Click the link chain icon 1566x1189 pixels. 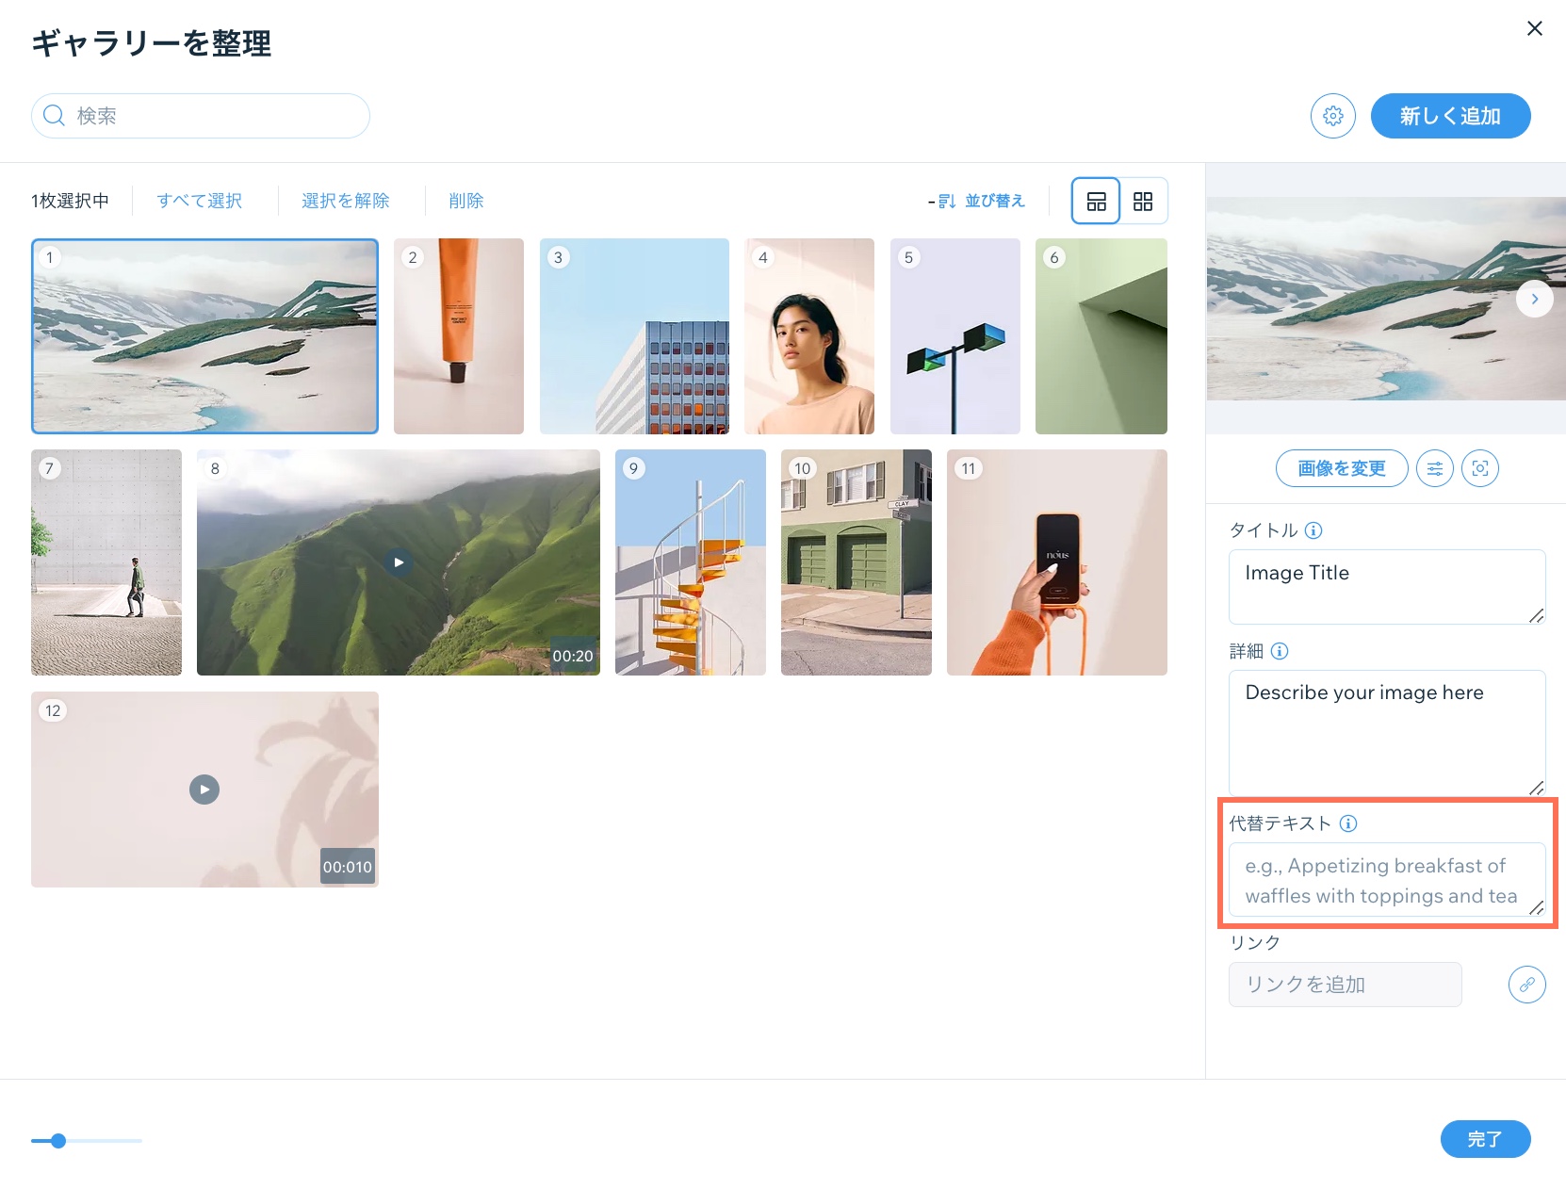point(1526,985)
